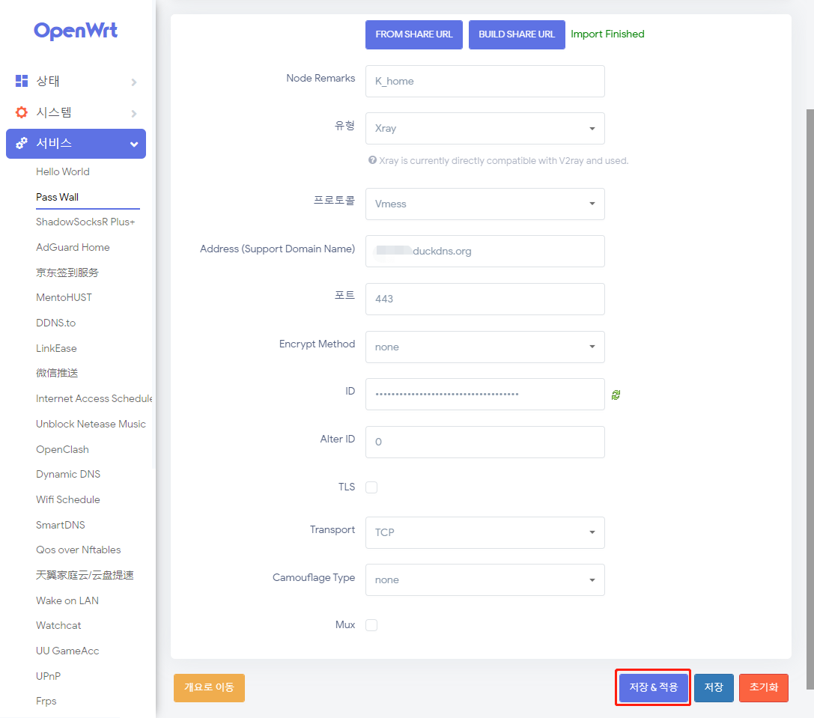Viewport: 814px width, 718px height.
Task: Open Unblock Netease Music in the sidebar
Action: (x=91, y=425)
